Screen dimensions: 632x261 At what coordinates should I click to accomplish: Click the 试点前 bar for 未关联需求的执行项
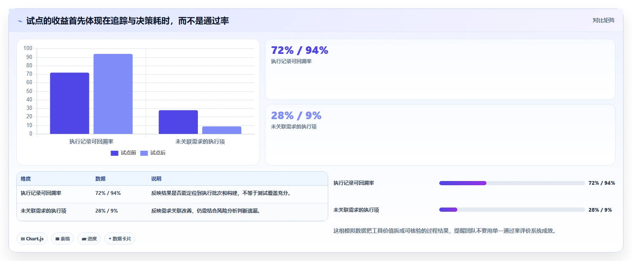(x=178, y=122)
